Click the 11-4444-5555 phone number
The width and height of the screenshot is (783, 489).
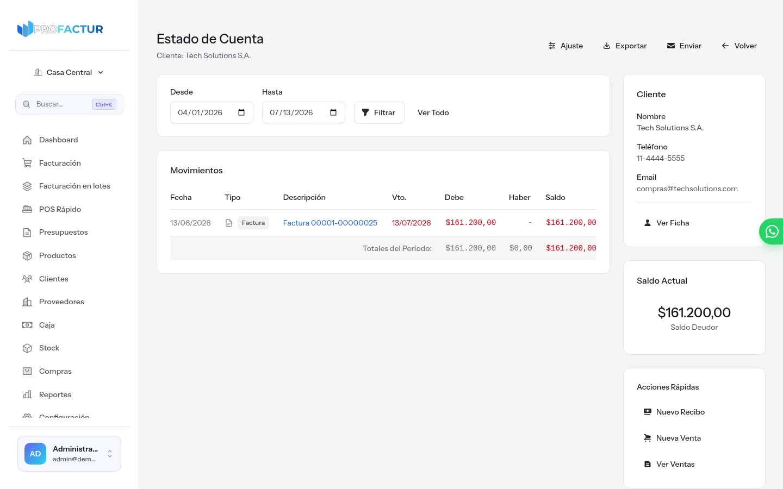(661, 158)
